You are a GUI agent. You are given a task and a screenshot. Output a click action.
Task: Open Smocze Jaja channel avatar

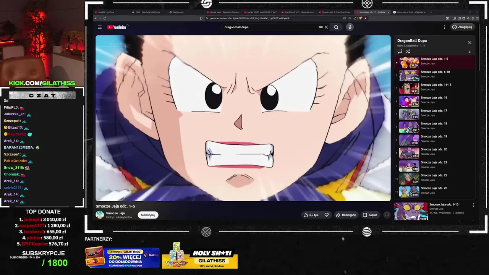100,215
